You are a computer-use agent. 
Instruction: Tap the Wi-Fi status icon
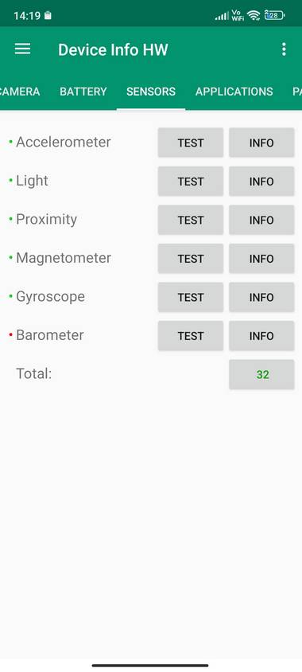(x=254, y=16)
